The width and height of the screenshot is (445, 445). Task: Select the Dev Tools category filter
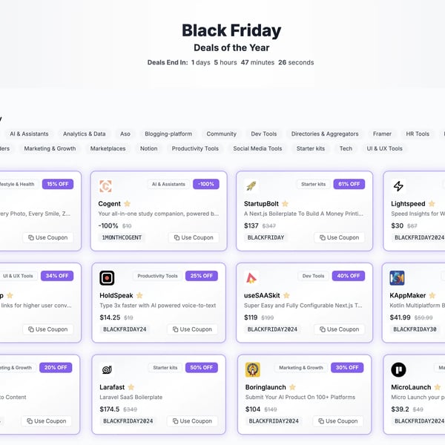click(x=263, y=133)
